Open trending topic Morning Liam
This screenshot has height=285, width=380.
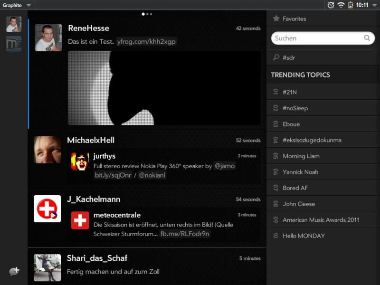pyautogui.click(x=323, y=156)
